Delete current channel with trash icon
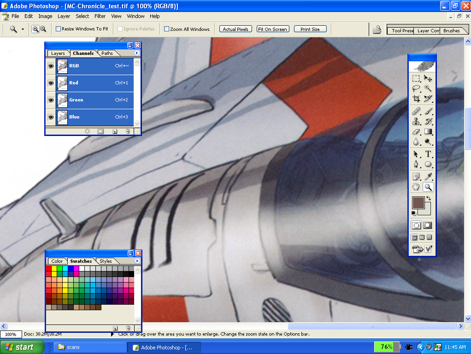471x354 pixels. [128, 131]
